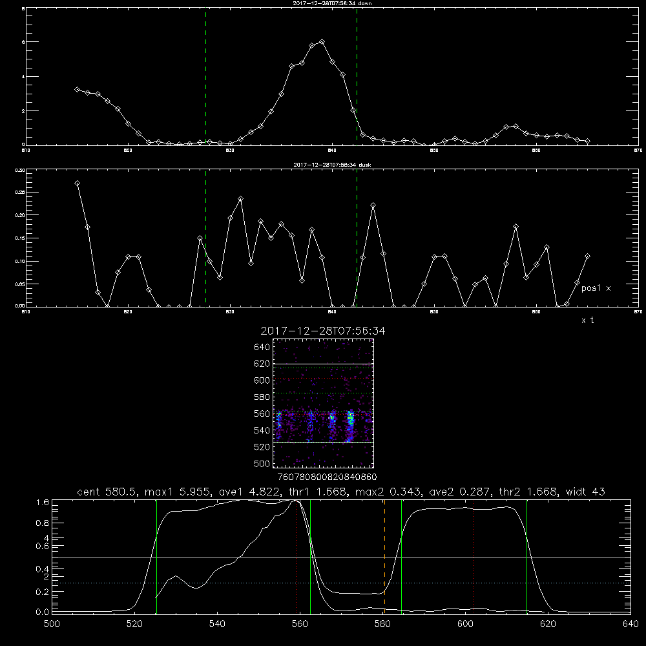Click bottom plot x-axis value 620
646x646 pixels.
point(548,624)
